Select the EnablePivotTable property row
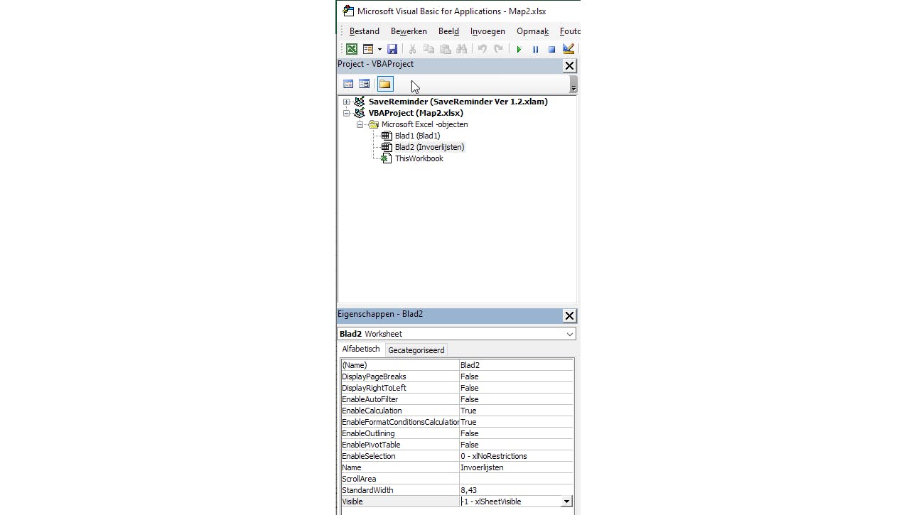 [457, 445]
